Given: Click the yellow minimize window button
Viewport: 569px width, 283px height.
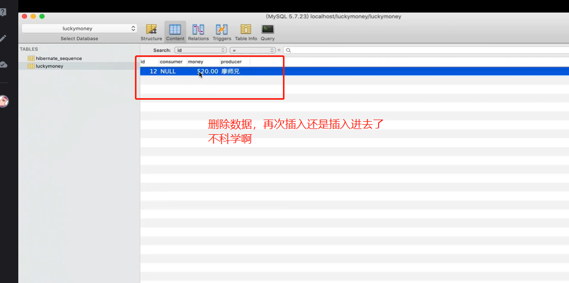Looking at the screenshot, I should [33, 16].
